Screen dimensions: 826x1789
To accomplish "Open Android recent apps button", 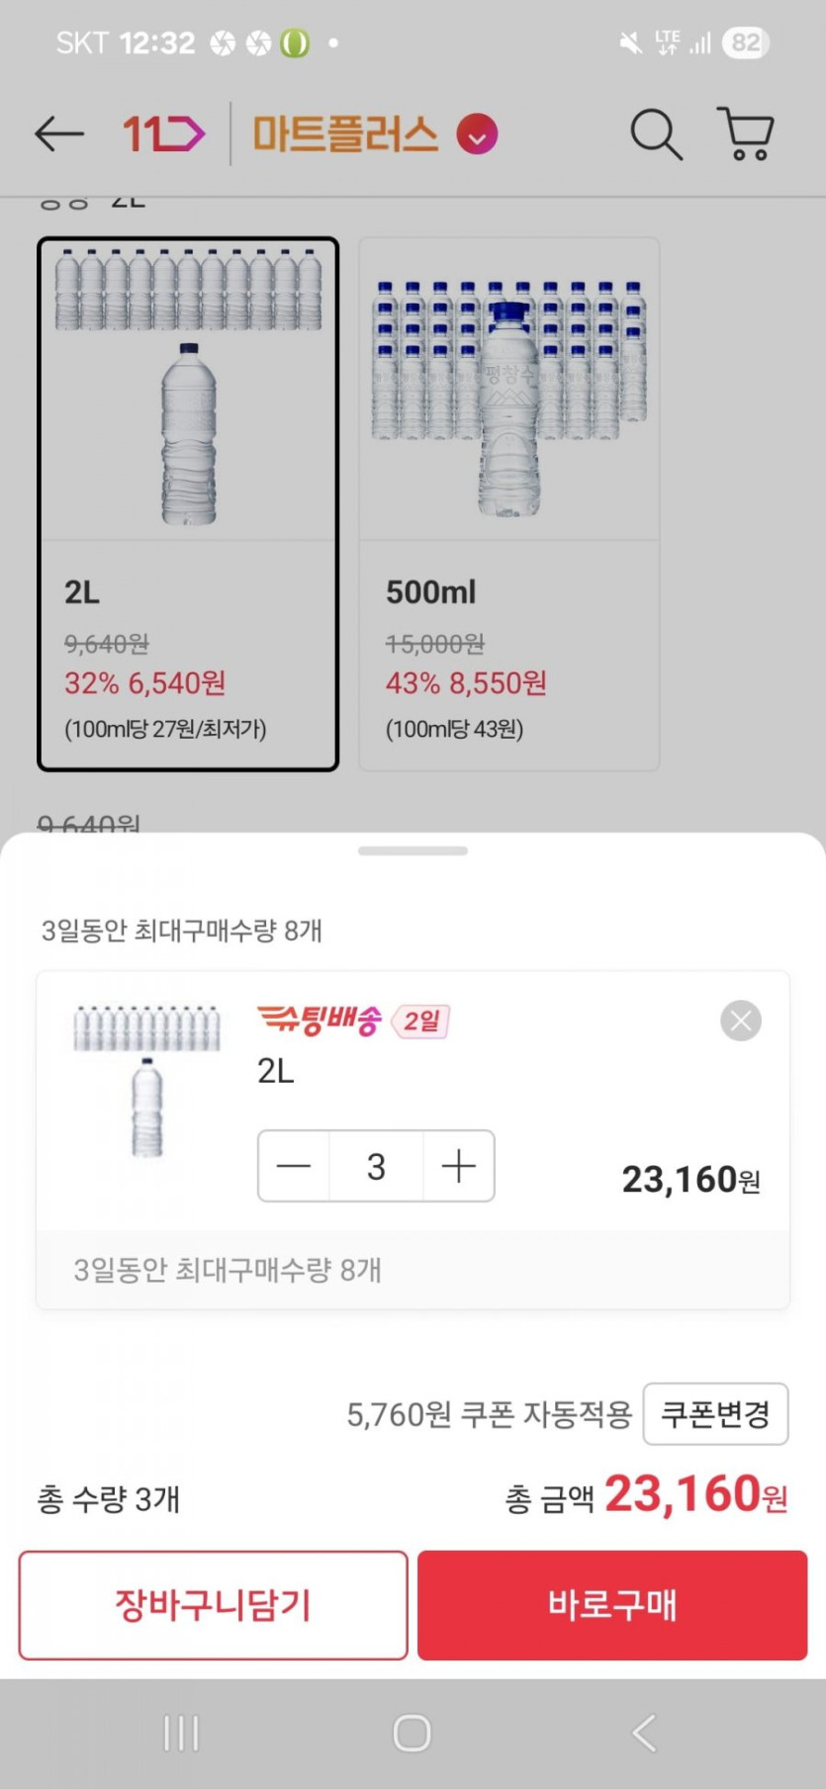I will [181, 1733].
